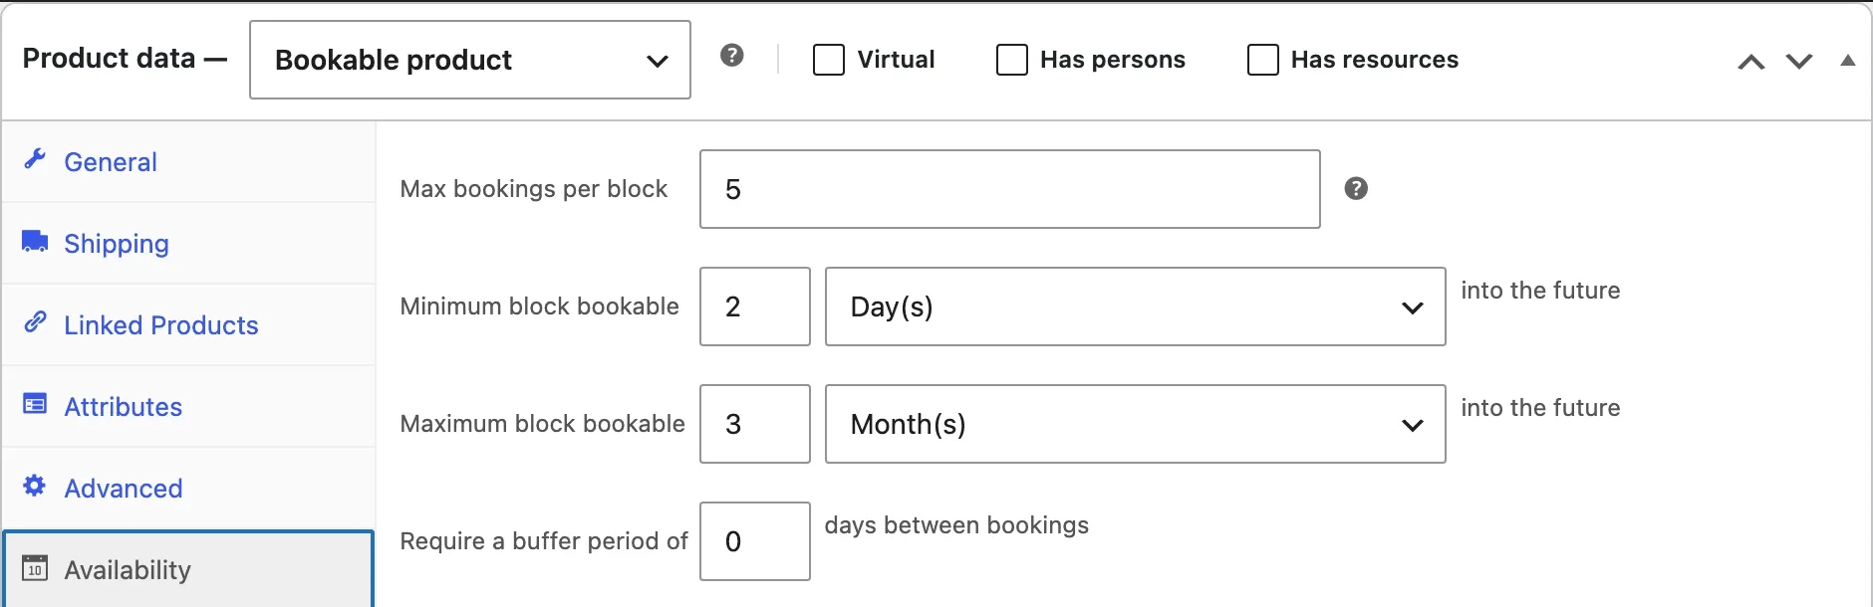Screen dimensions: 1873x607
Task: Click the Maximum block bookable label
Action: [x=543, y=424]
